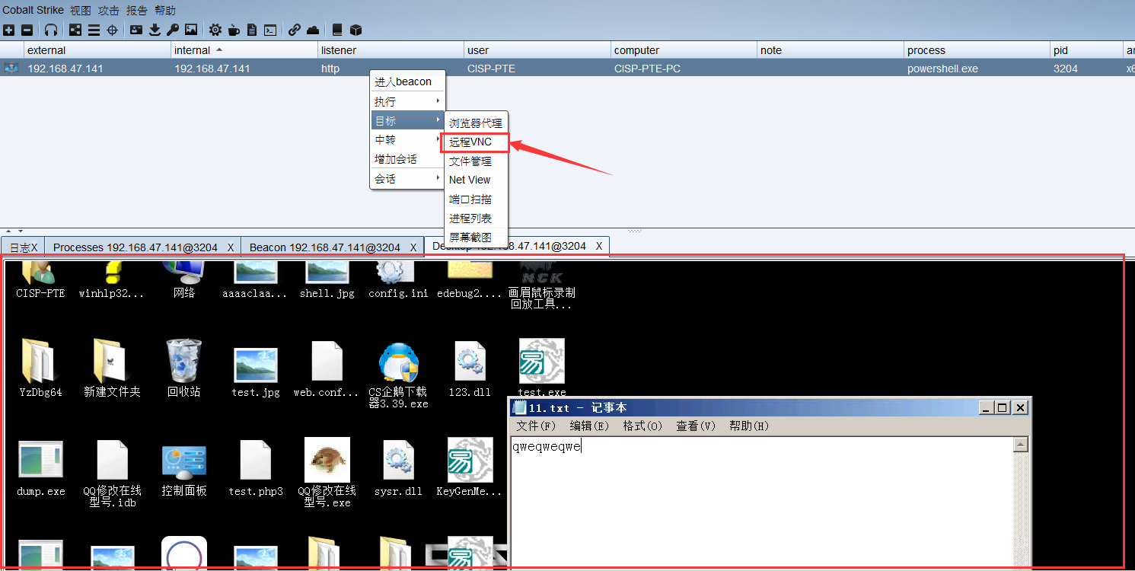The height and width of the screenshot is (571, 1135).
Task: Expand the 会话 submenu
Action: (x=407, y=179)
